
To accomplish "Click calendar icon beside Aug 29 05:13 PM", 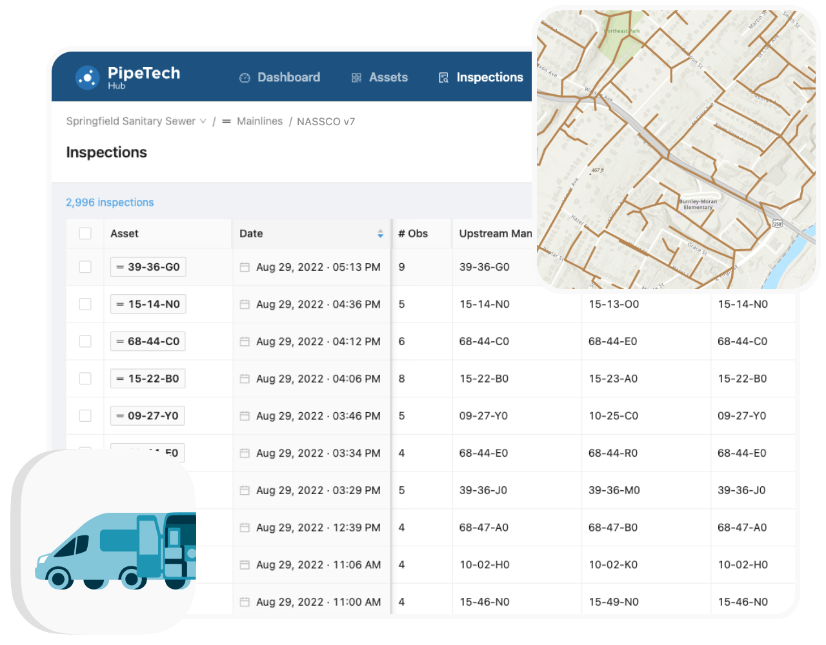I will coord(245,267).
